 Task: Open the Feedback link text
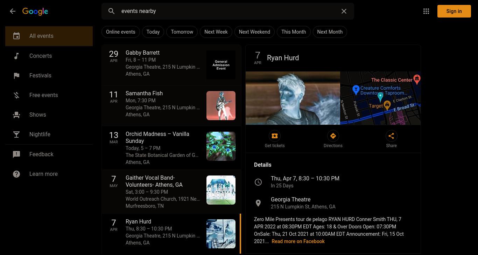click(x=41, y=154)
